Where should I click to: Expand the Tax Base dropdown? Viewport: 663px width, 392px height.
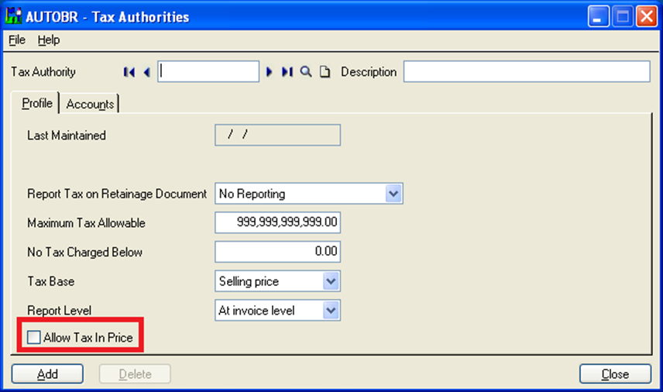(331, 281)
